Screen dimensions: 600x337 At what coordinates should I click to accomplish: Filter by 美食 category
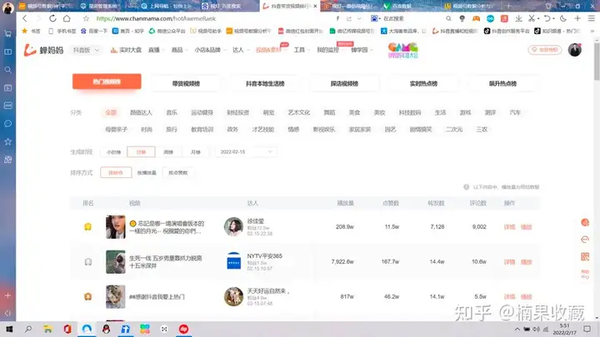(354, 112)
